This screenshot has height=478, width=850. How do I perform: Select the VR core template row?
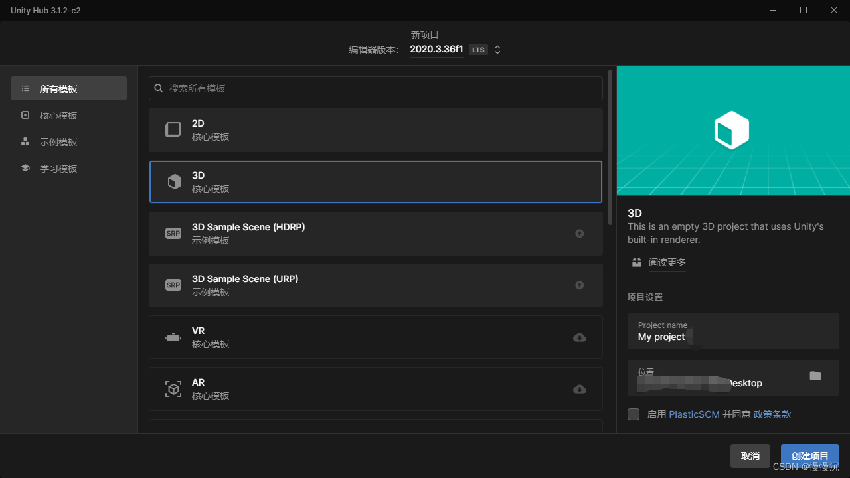click(x=376, y=337)
